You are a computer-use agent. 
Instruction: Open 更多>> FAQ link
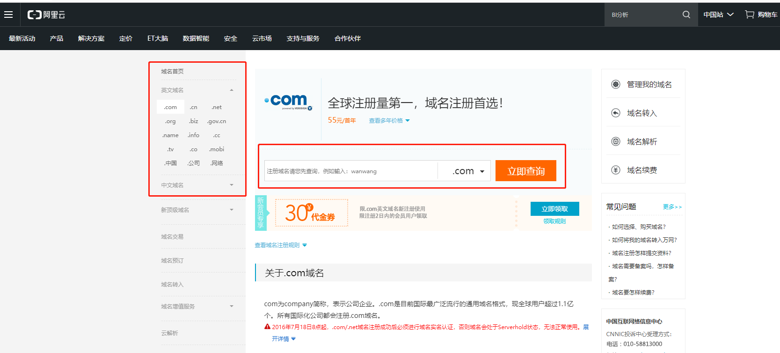click(672, 206)
